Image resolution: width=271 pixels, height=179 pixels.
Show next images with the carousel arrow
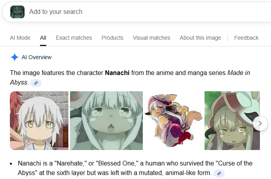tap(260, 123)
